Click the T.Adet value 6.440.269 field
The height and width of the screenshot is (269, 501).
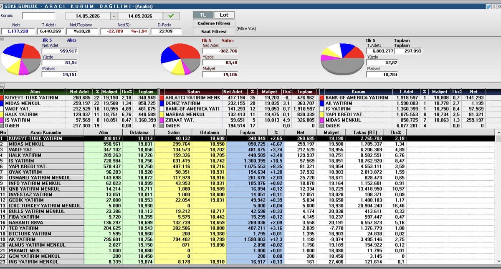coord(51,31)
